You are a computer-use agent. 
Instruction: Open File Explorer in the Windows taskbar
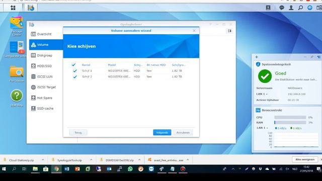[35, 169]
